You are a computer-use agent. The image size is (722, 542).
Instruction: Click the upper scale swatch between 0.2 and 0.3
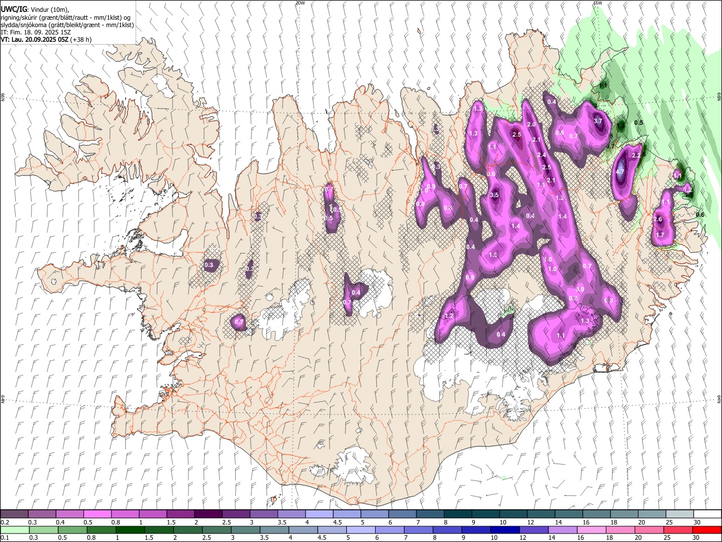pyautogui.click(x=15, y=514)
